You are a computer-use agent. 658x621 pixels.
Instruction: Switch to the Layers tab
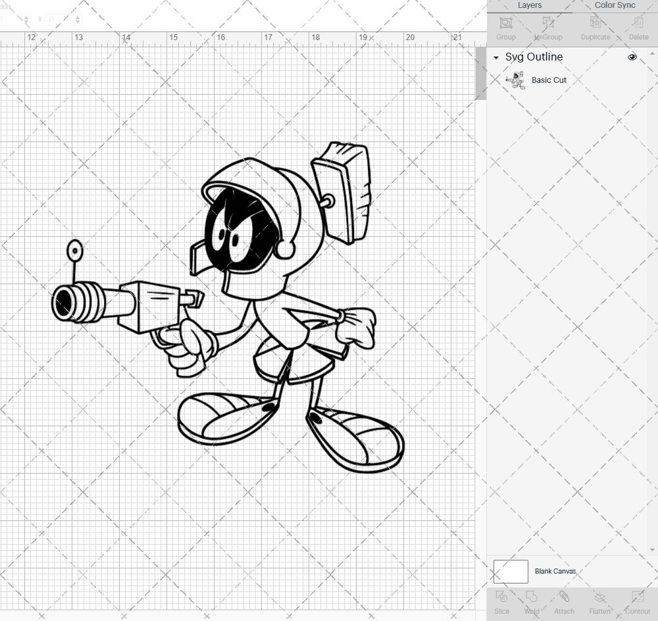coord(529,5)
